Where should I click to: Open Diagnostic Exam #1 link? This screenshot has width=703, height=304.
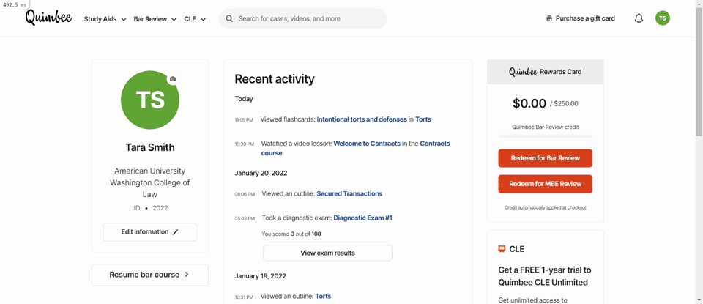click(x=363, y=218)
